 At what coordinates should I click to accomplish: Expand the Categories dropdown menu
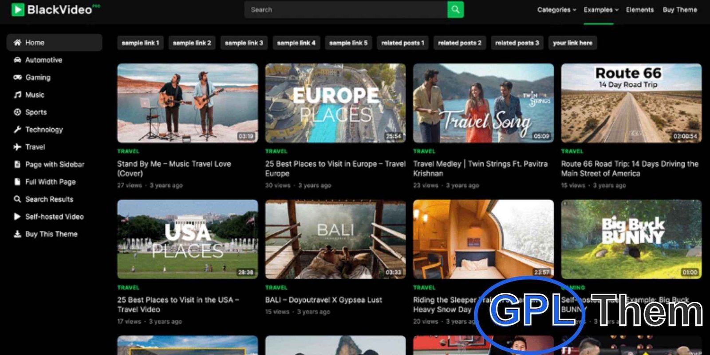[556, 10]
